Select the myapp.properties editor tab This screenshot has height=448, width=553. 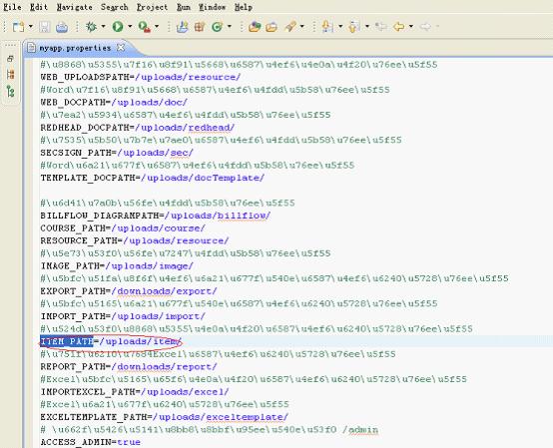pyautogui.click(x=75, y=48)
